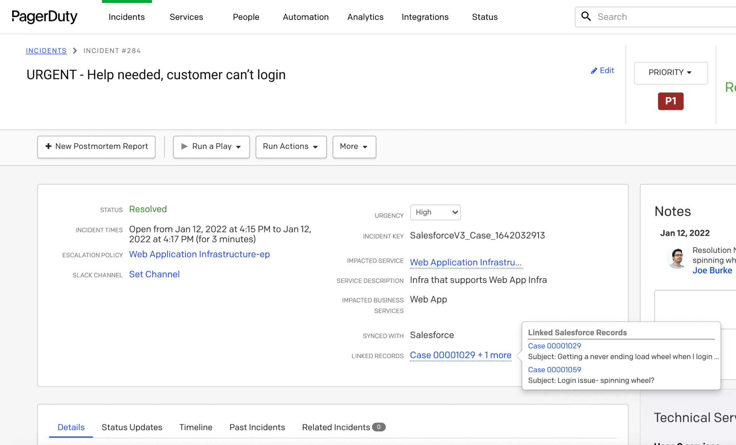Screen dimensions: 736x445
Task: Click the search magnifier icon
Action: pos(586,17)
